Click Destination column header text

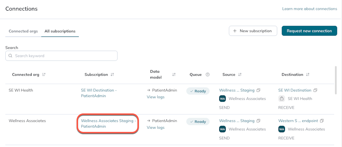pos(293,75)
